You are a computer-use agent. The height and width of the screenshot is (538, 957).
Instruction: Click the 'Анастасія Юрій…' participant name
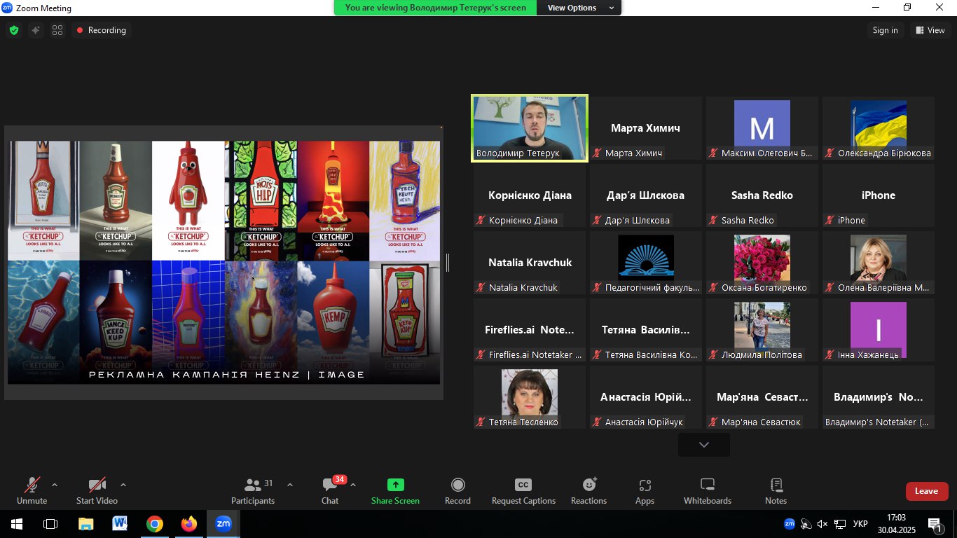[646, 397]
